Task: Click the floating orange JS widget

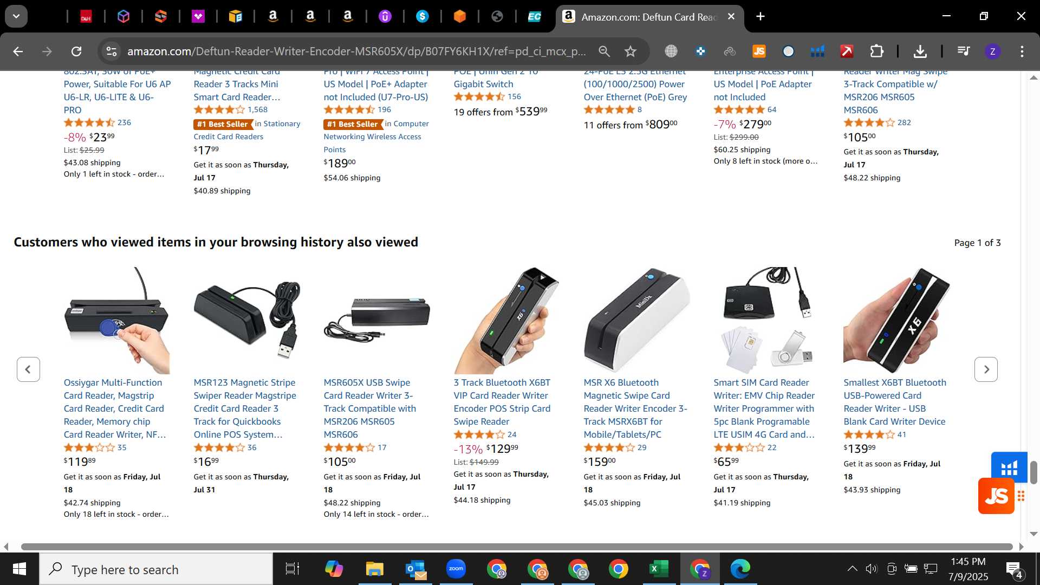Action: (996, 496)
